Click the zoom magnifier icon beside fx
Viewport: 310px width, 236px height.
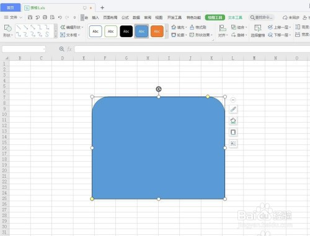pyautogui.click(x=61, y=49)
